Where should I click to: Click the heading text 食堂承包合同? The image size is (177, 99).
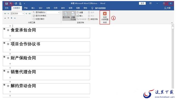(x=23, y=30)
